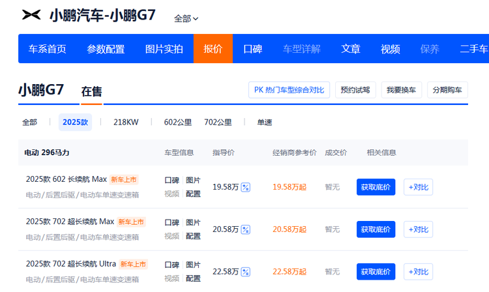The width and height of the screenshot is (489, 292).
Task: Open price calculator for 22.58万 model
Action: pos(246,272)
